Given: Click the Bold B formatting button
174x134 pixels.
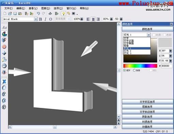Looking at the screenshot, I should click(x=41, y=19).
